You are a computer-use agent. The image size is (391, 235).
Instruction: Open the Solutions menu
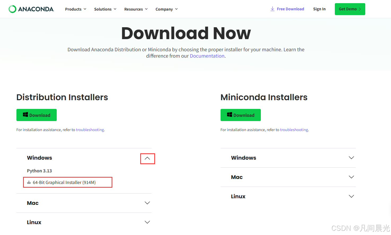(x=105, y=9)
